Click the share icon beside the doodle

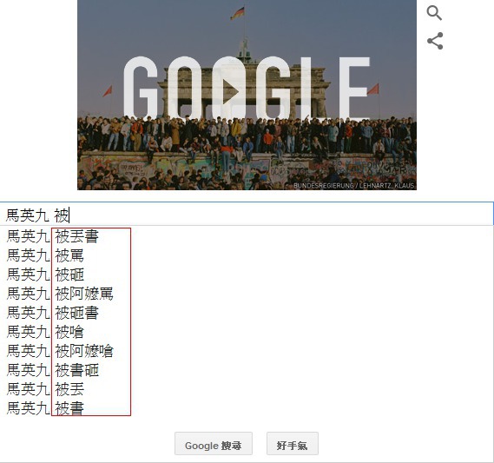[435, 41]
